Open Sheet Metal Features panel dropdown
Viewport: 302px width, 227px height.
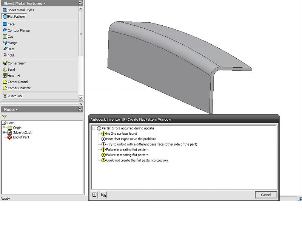tap(44, 3)
